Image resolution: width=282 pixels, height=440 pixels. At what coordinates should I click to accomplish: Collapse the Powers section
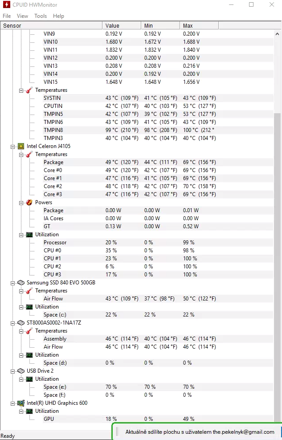(x=21, y=202)
